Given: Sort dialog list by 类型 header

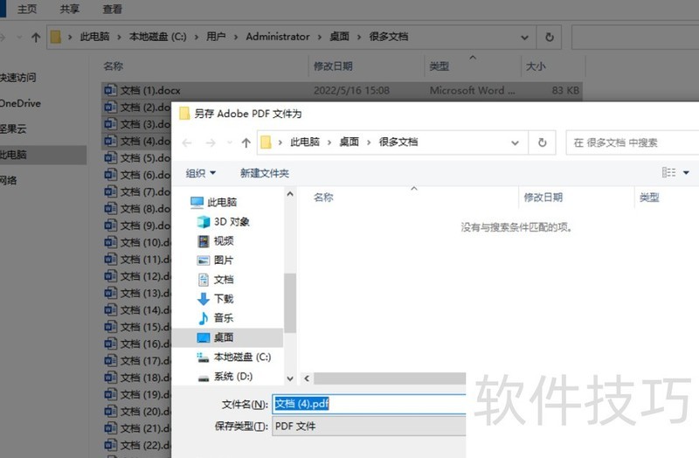Looking at the screenshot, I should tap(649, 198).
